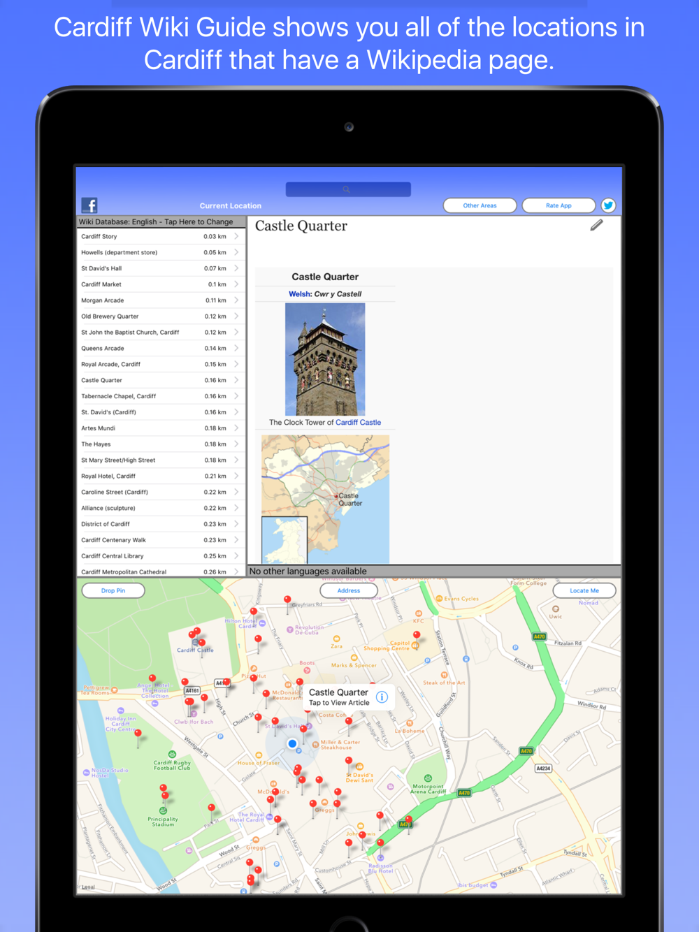This screenshot has width=699, height=932.
Task: Open the Cardiff Market row chevron
Action: 236,284
